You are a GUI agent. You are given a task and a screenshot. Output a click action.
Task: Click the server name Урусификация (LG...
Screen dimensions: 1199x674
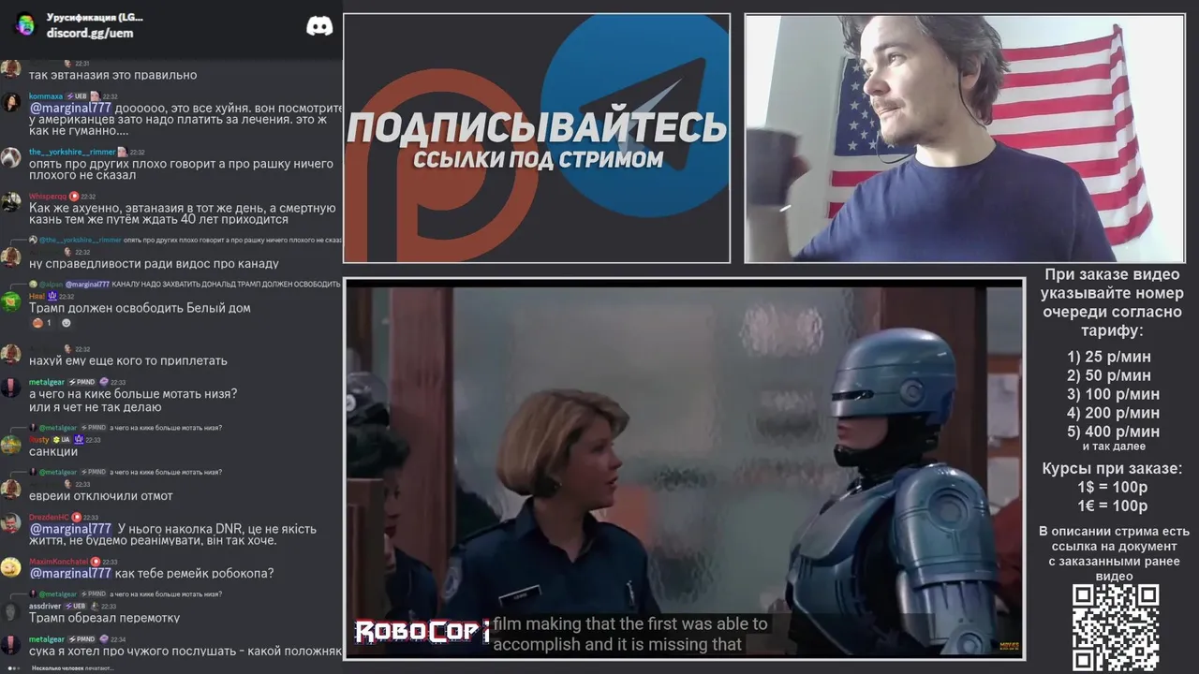[x=95, y=18]
